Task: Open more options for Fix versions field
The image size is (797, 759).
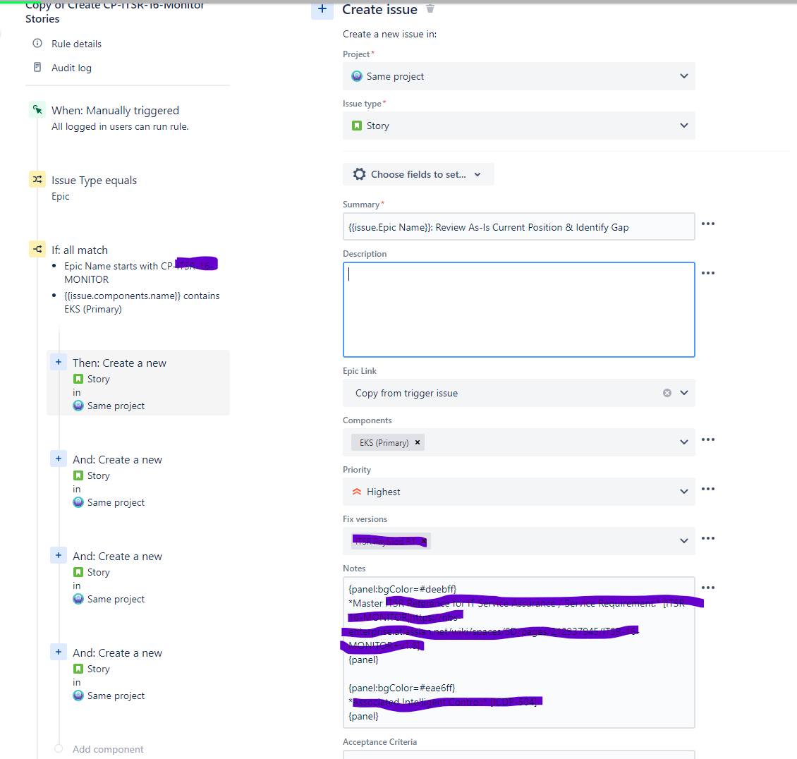Action: (x=708, y=538)
